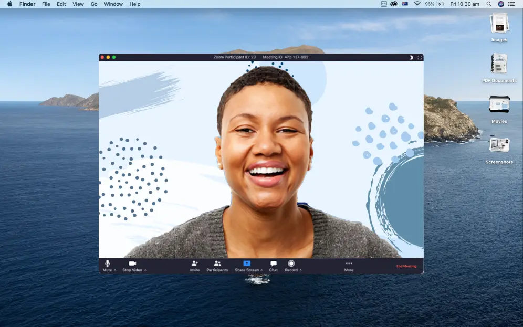Start sharing with Share Screen icon
Viewport: 523px width, 327px height.
click(x=247, y=263)
